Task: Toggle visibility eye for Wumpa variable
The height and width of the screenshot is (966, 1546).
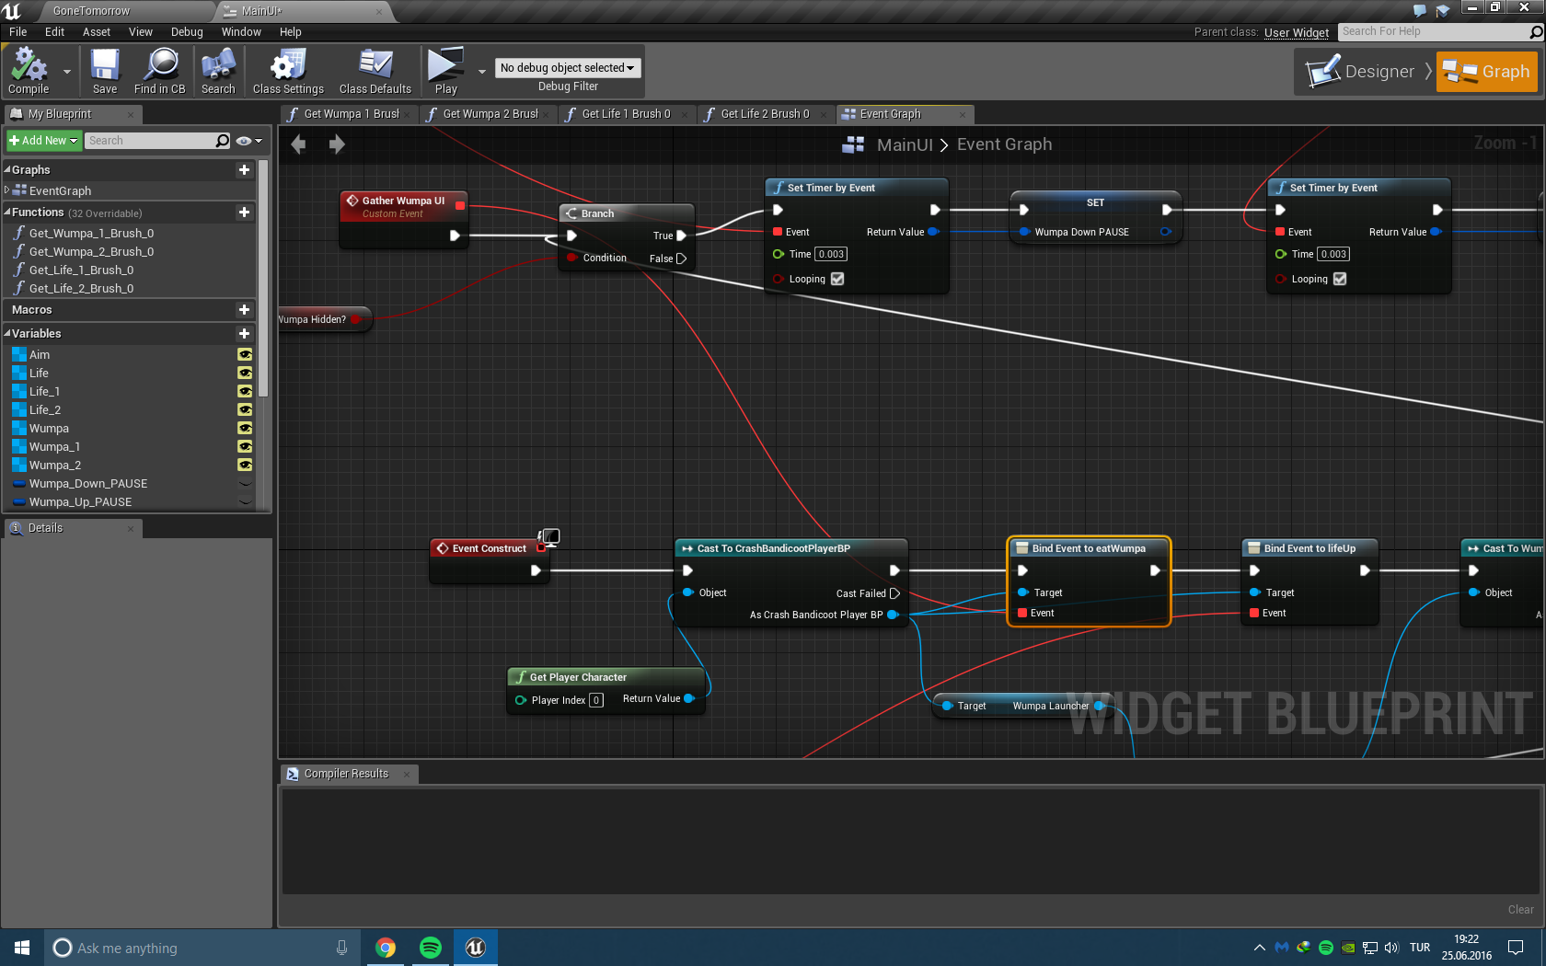Action: (x=245, y=428)
